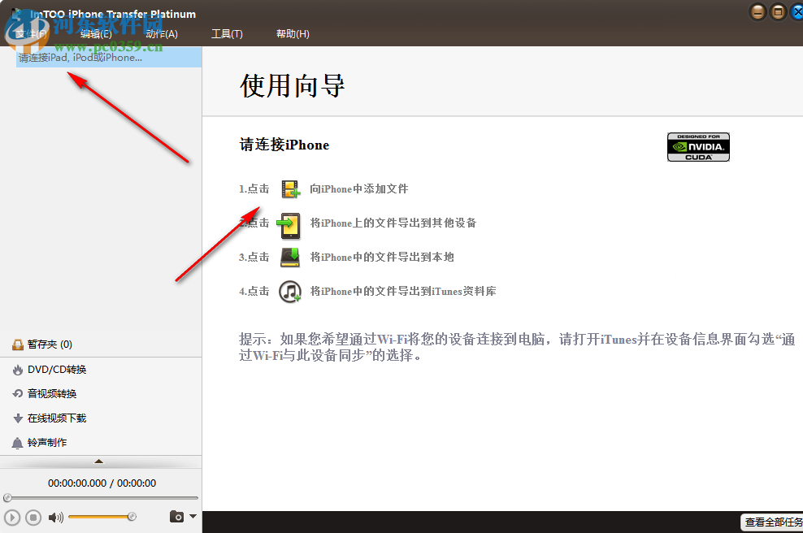Open the 在线视频下载 downloader

click(x=57, y=418)
